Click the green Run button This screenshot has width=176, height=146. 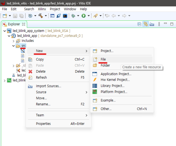pyautogui.click(x=84, y=16)
